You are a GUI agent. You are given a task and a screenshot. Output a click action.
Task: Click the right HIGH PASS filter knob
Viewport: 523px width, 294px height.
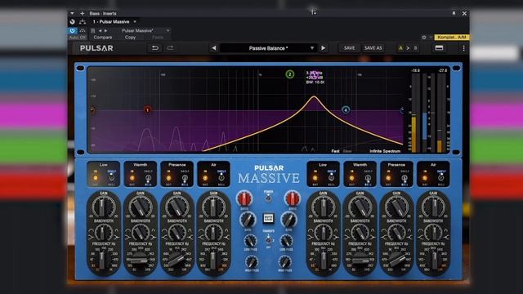click(285, 261)
